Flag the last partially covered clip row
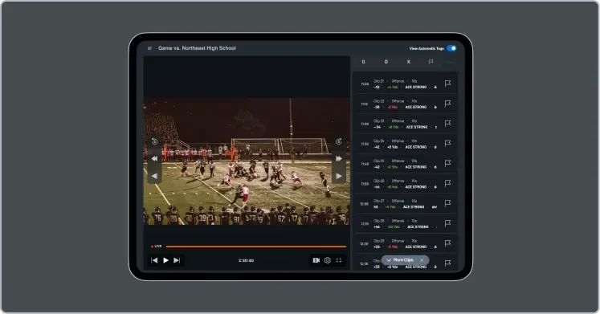Viewport: 600px width, 314px height. click(447, 263)
